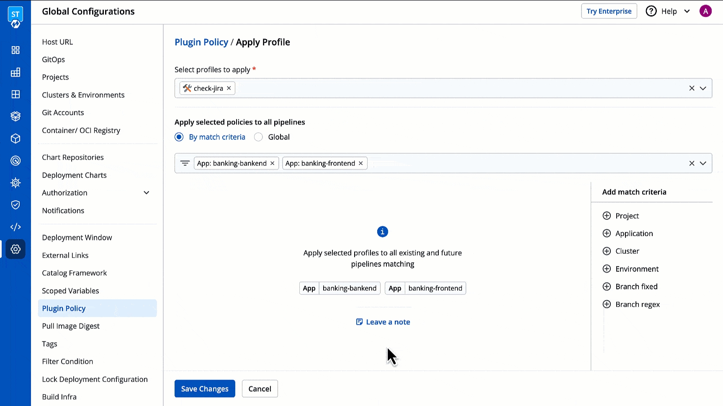Open Scoped Variables in settings menu

[x=70, y=291]
